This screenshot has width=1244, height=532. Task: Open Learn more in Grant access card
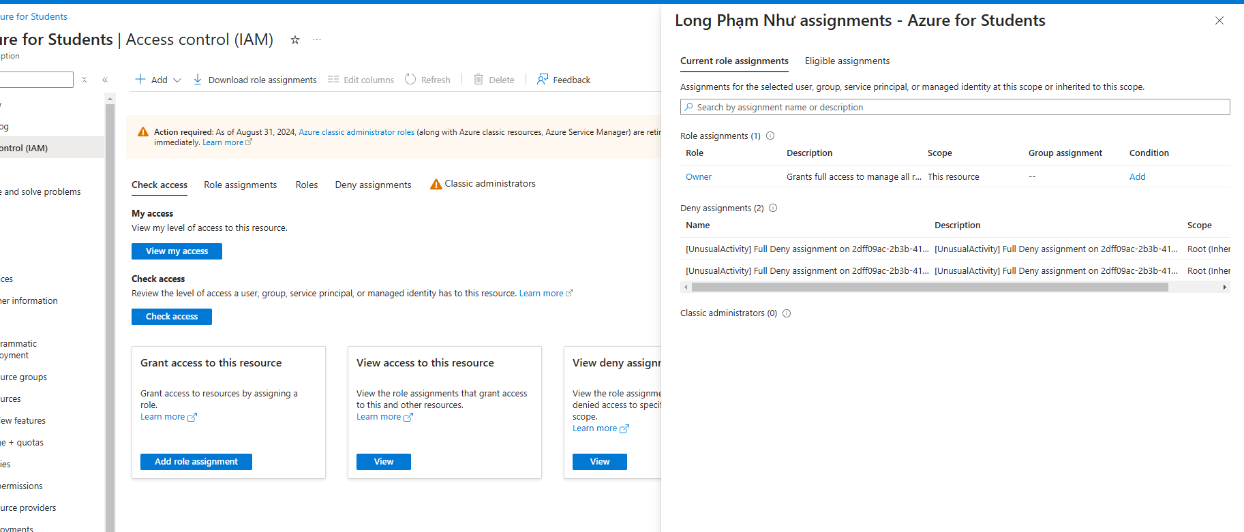coord(168,417)
